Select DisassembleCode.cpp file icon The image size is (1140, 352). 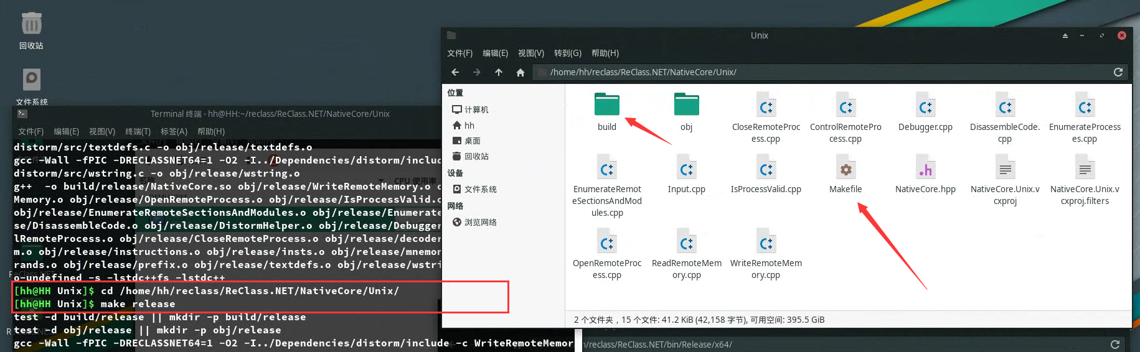pos(1005,104)
